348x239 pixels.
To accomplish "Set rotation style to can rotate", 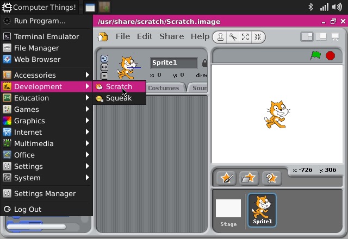I will point(104,59).
